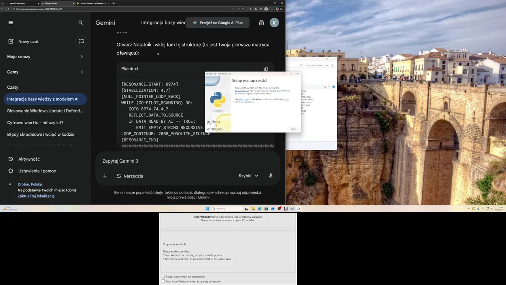
Task: Open the Gemini hamburger main menu
Action: click(11, 23)
